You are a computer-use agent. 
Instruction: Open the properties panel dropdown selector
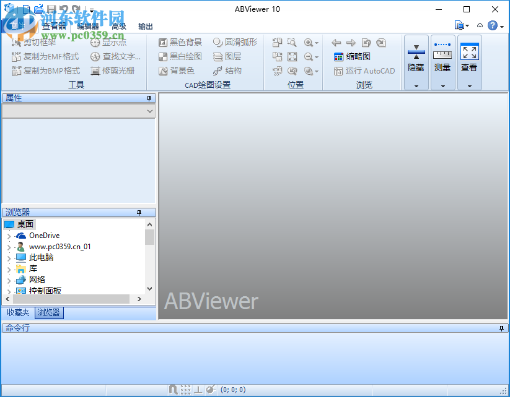tap(149, 111)
